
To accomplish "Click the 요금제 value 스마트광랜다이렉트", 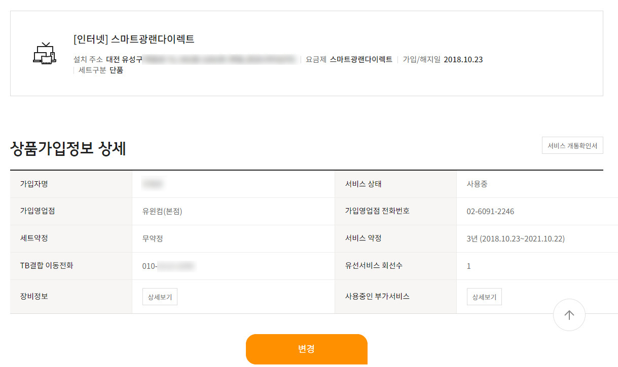I will (361, 60).
